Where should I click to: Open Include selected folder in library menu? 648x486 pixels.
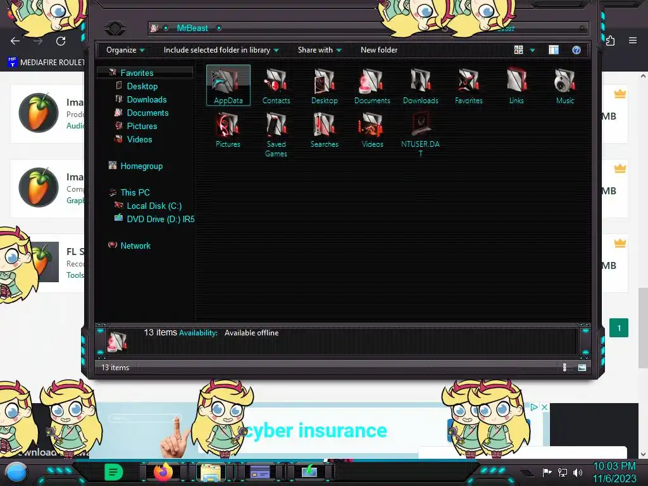click(x=221, y=50)
